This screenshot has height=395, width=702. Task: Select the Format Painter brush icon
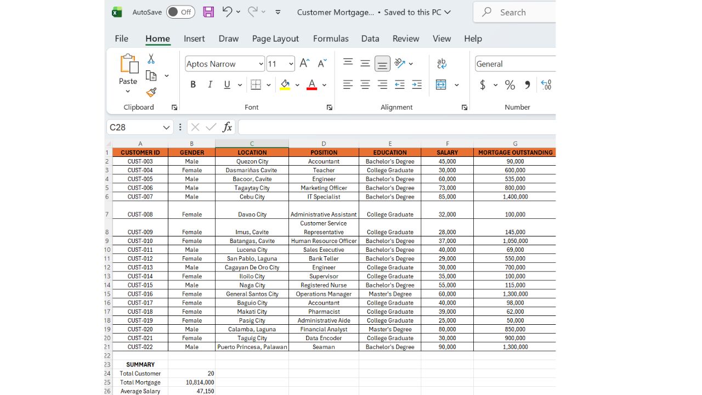[x=151, y=92]
